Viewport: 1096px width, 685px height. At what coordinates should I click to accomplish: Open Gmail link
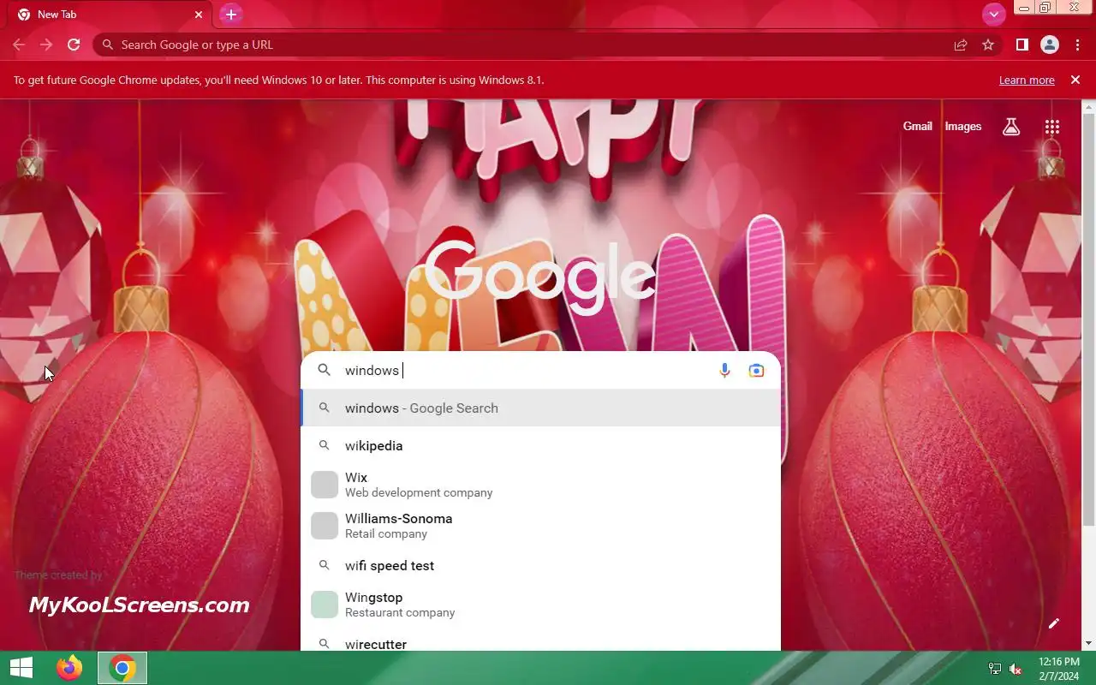pos(917,126)
